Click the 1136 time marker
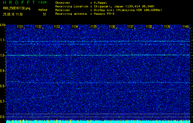Screen dimensions: 193x123 coord(112,26)
